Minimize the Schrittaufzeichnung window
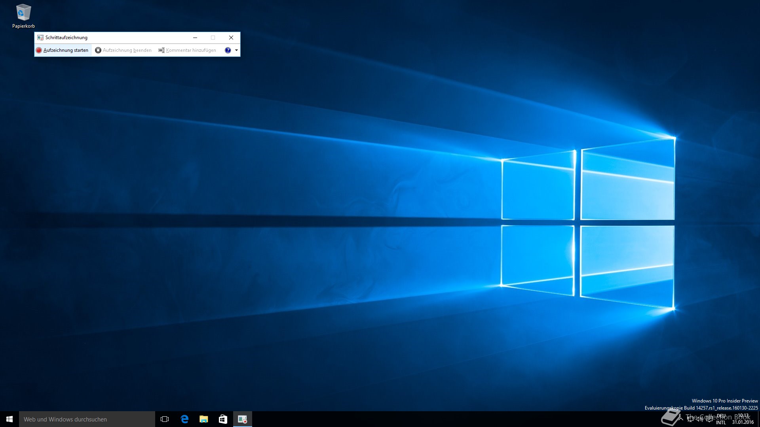760x427 pixels. pos(195,38)
